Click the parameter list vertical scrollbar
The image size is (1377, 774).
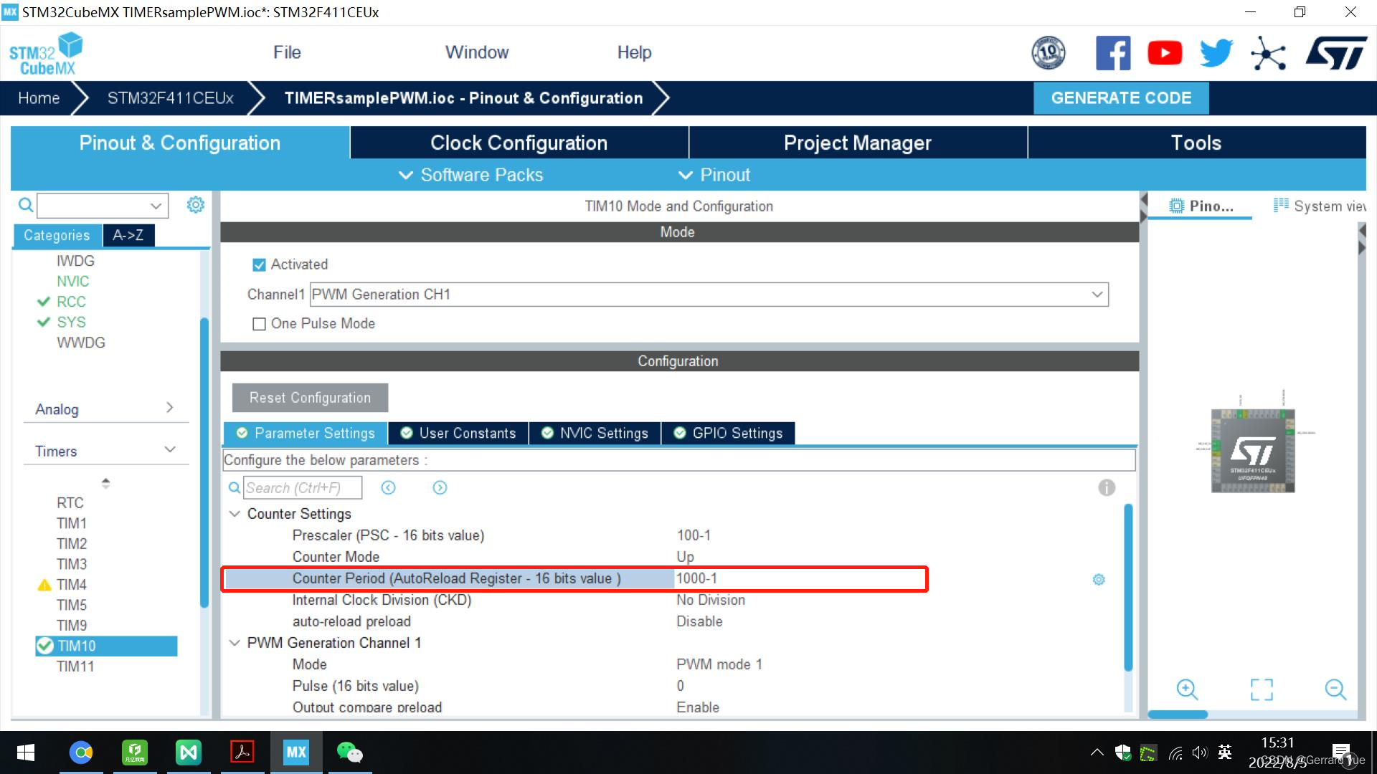pyautogui.click(x=1128, y=588)
